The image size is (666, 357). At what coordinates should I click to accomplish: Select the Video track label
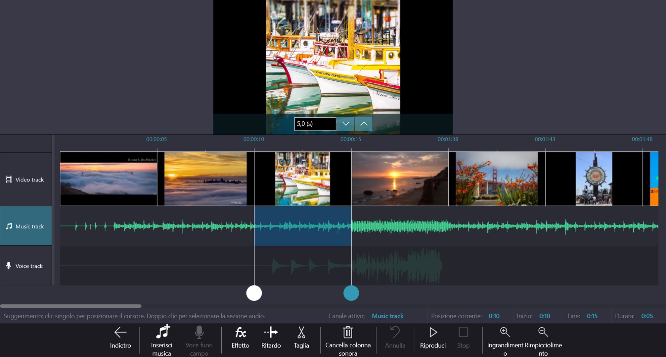coord(26,179)
